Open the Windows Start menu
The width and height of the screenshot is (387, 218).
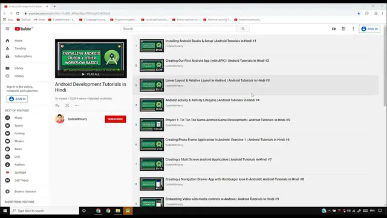pyautogui.click(x=5, y=211)
